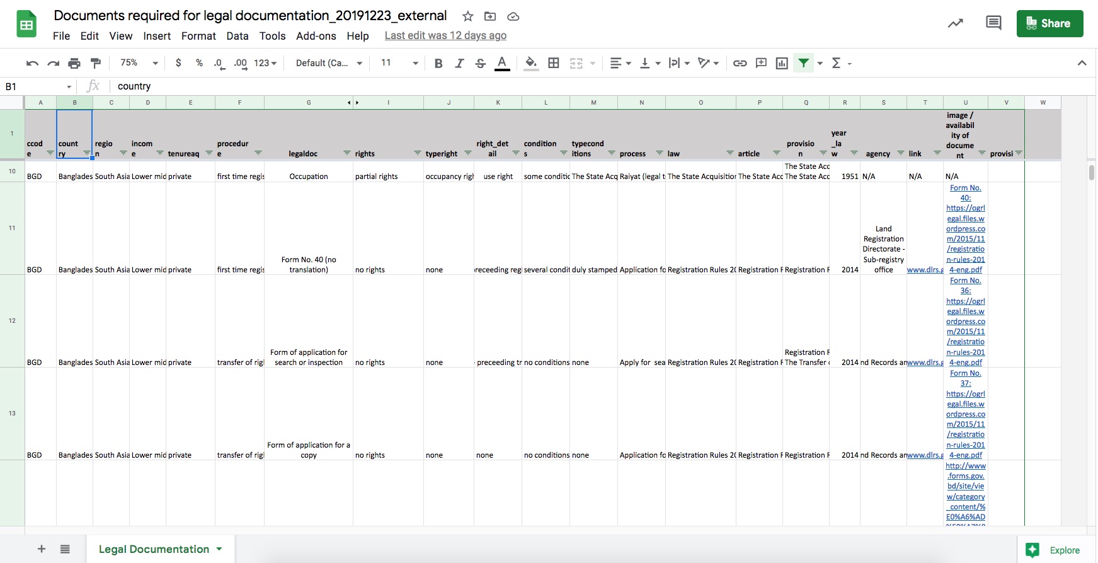Insert a chart

tap(782, 63)
